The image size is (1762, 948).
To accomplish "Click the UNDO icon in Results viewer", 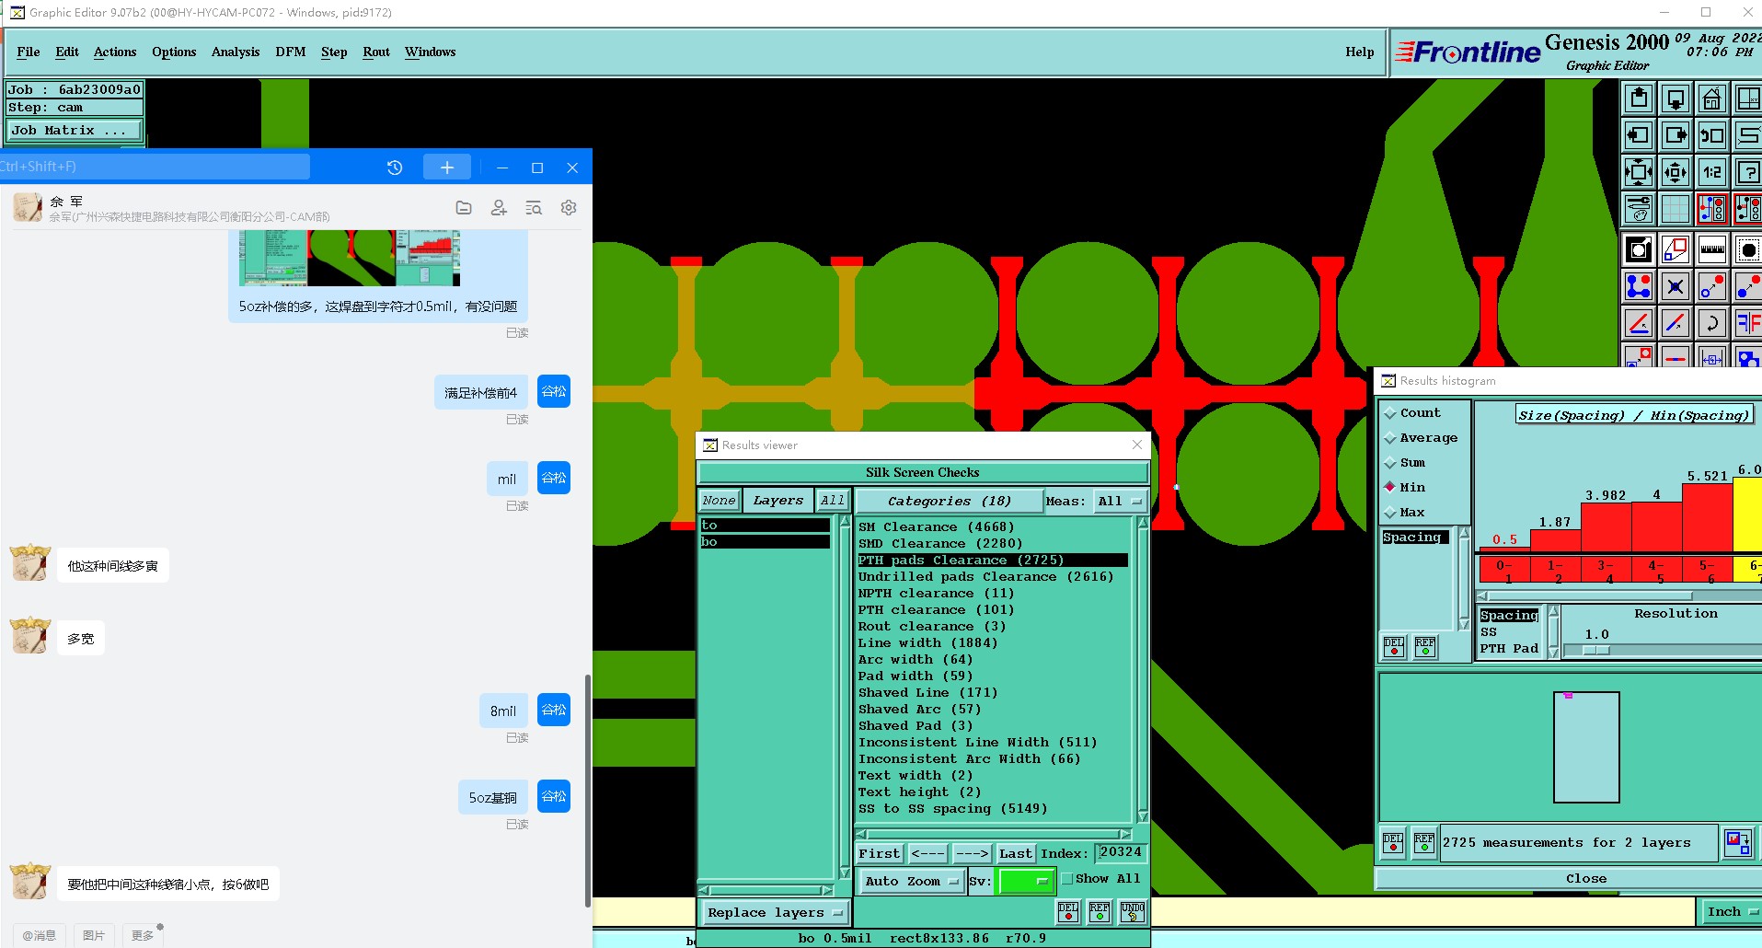I will [1132, 912].
